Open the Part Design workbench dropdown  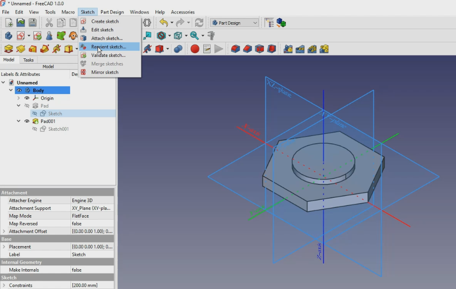234,22
